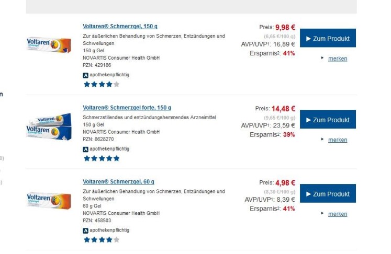391x254 pixels.
Task: Click the Voltaren Schmerzgel forte product image
Action: coord(49,126)
